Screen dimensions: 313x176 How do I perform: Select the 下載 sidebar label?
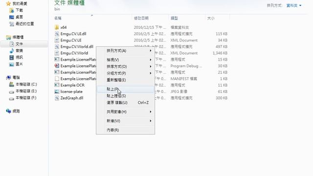[x=19, y=10]
